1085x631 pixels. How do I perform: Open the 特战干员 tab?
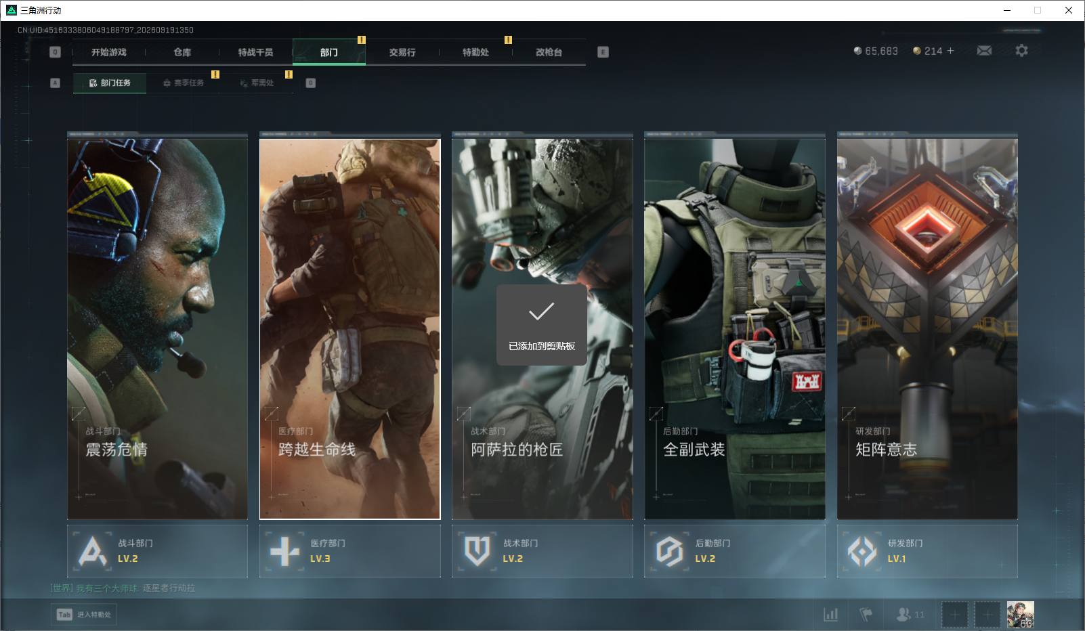255,52
